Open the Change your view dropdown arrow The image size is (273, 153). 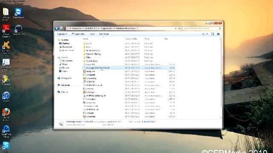[207, 34]
